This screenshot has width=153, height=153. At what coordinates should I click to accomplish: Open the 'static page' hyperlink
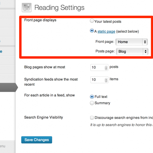pos(106,32)
